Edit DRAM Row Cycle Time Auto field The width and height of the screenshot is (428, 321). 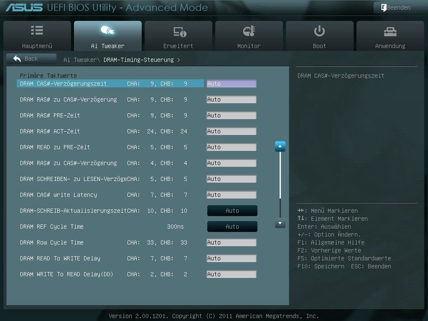tap(232, 242)
